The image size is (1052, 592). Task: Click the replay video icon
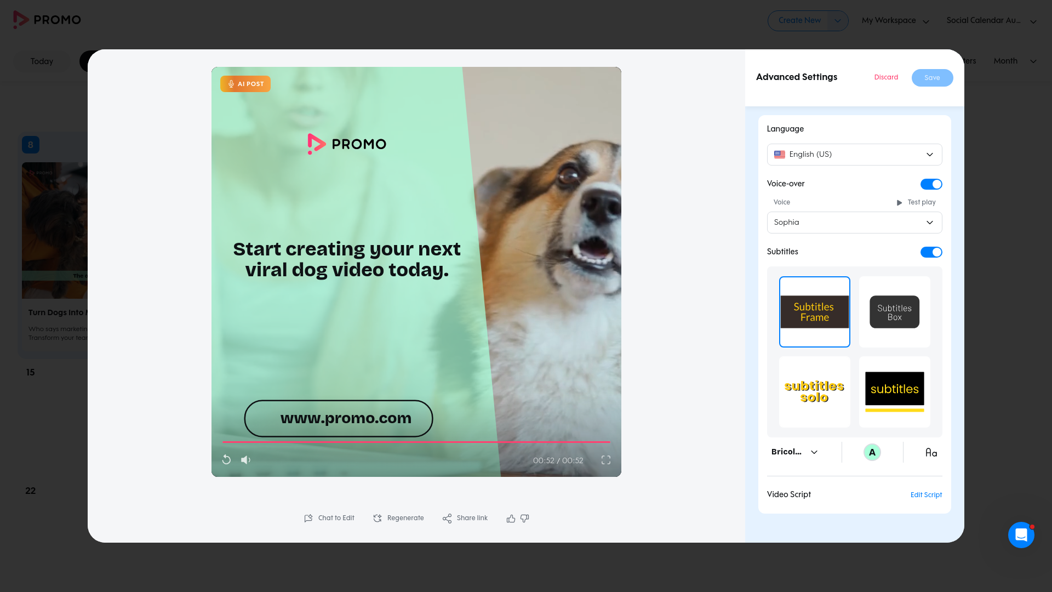226,460
